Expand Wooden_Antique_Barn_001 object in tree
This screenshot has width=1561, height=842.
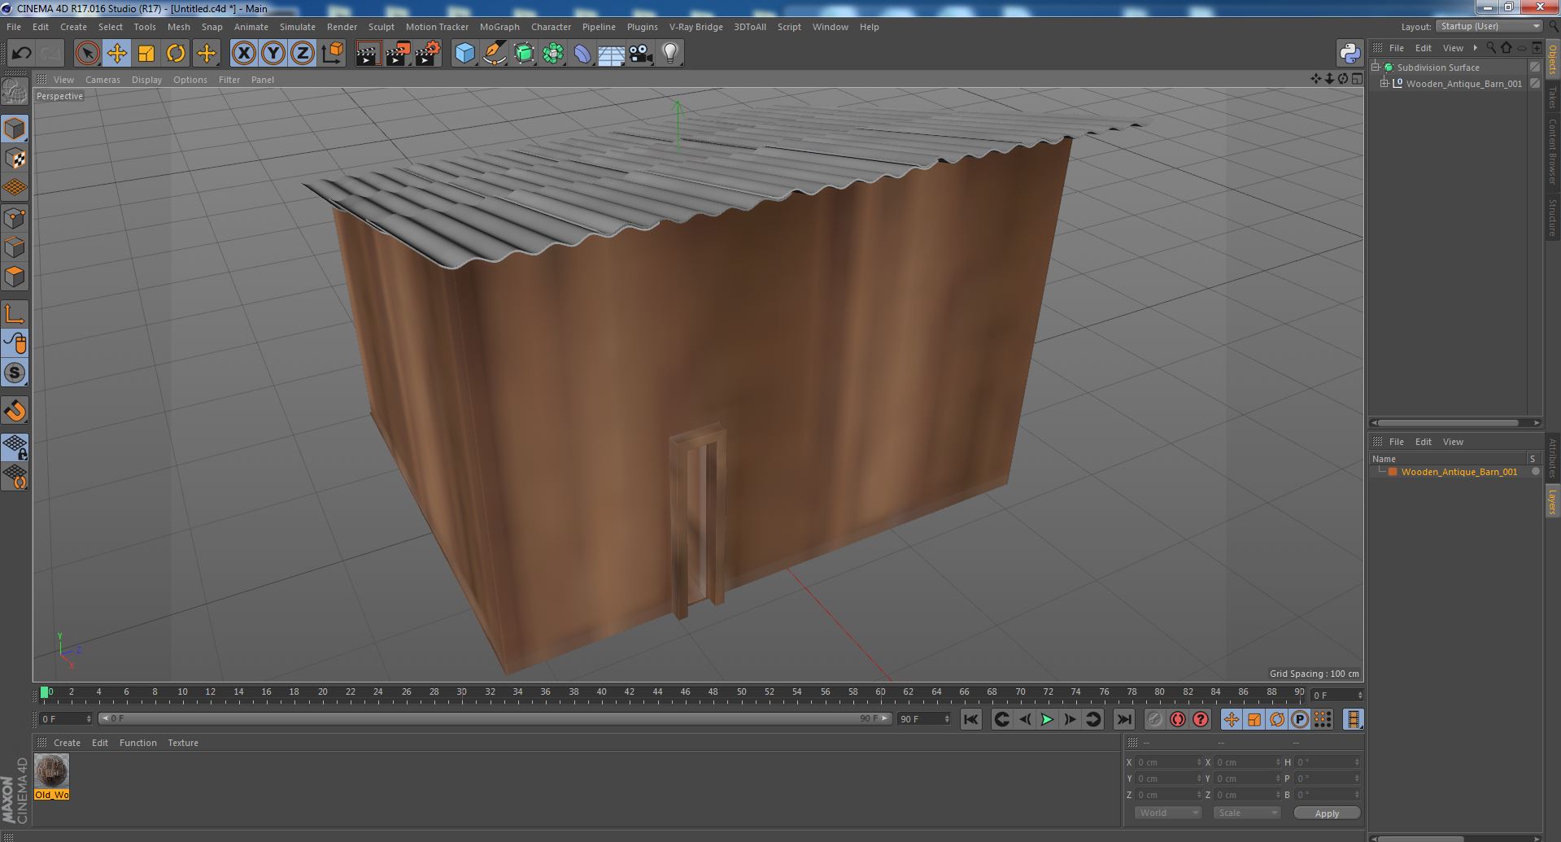point(1384,84)
